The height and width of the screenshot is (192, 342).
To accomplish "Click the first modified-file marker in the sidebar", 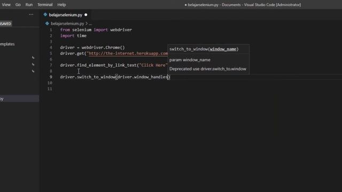I will pos(33,58).
